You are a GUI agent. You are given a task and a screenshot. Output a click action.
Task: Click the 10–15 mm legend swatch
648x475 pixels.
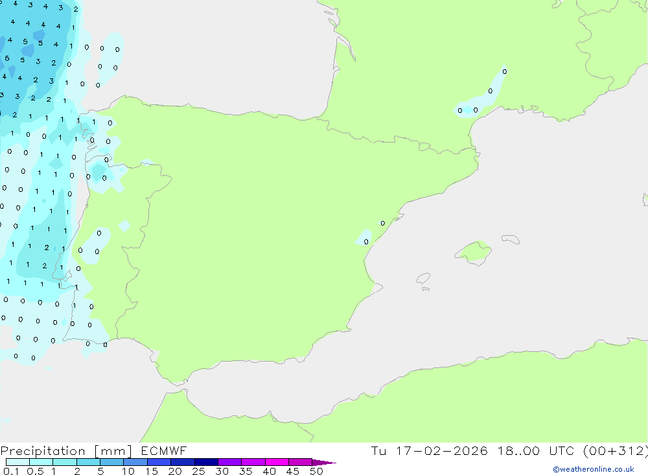pos(135,462)
